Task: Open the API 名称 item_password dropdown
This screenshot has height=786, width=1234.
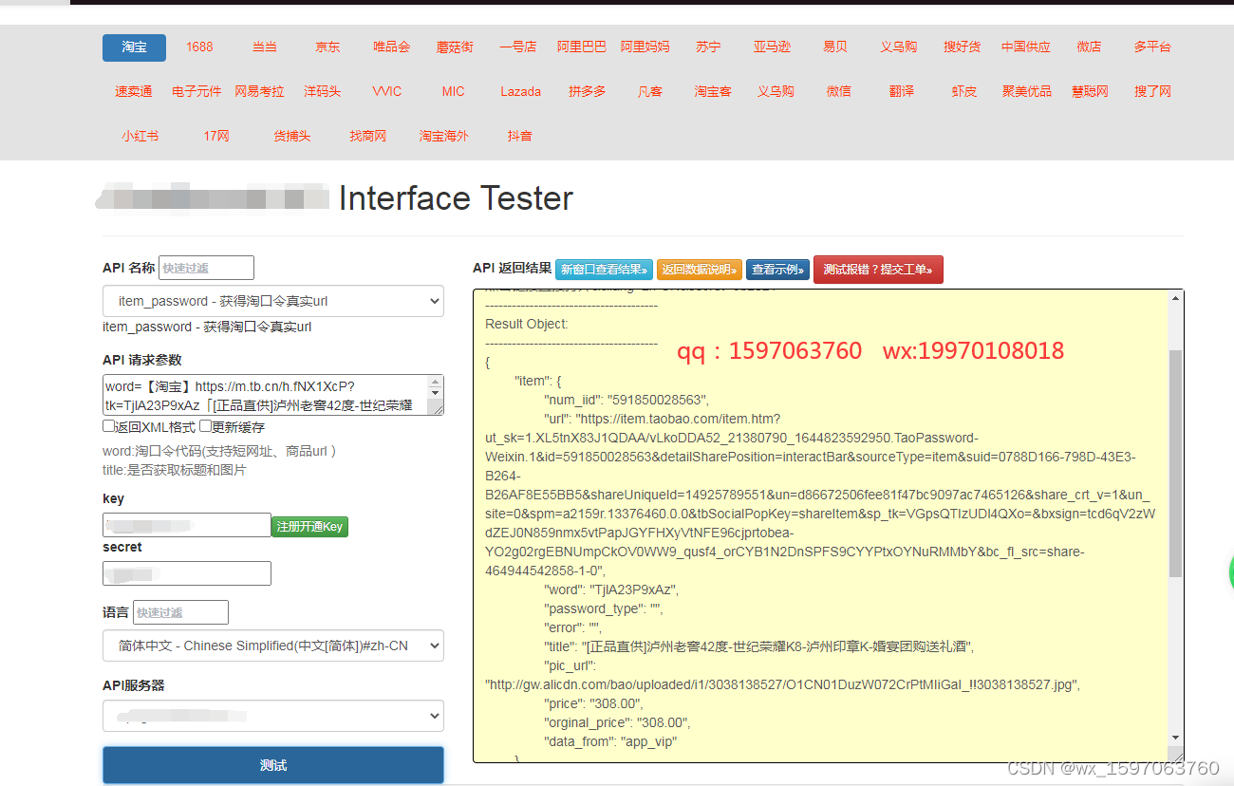Action: click(273, 301)
